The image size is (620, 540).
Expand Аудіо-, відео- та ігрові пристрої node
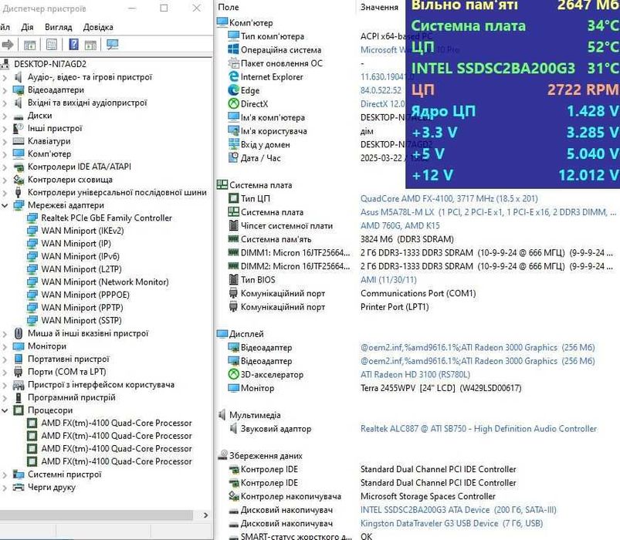(5, 77)
